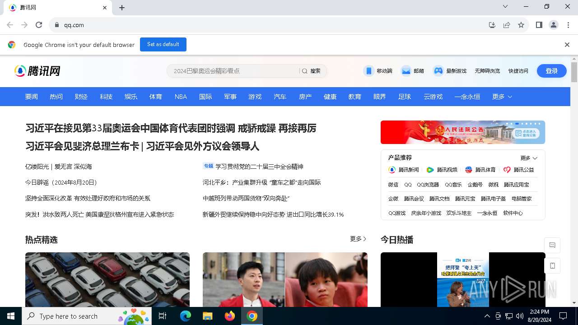
Task: Open 欢乐斗地主 product link
Action: 459,213
